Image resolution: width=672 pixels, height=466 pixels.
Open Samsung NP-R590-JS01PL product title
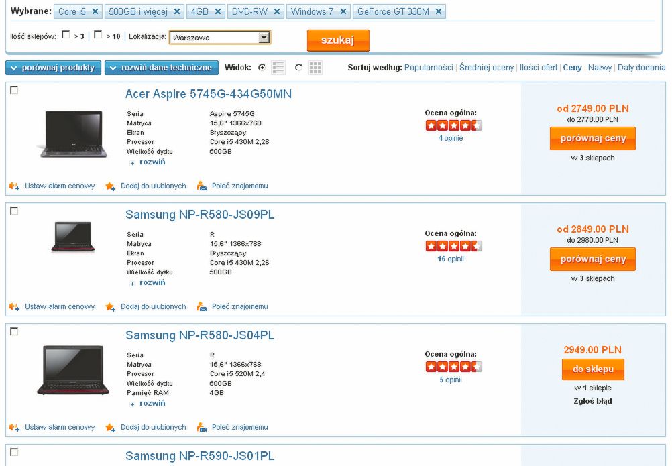200,456
